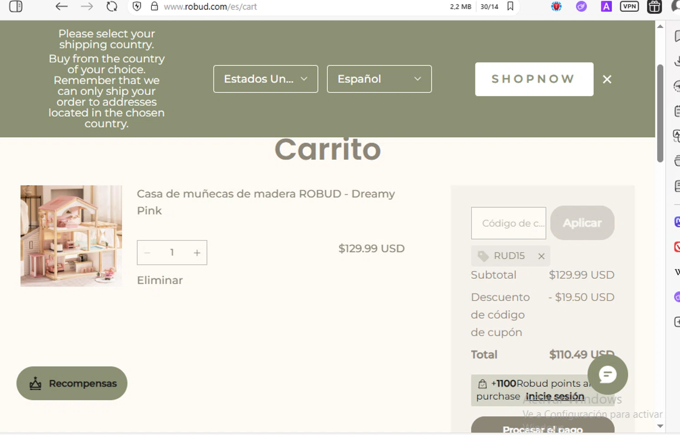
Task: Open Casa de muñecas de madera ROBUD link
Action: (x=266, y=202)
